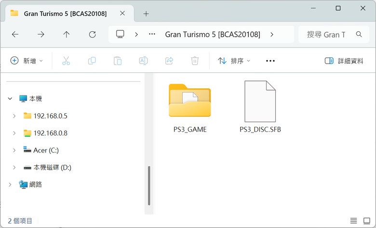Expand the 192.168.0.8 folder node
376x228 pixels.
(14, 133)
